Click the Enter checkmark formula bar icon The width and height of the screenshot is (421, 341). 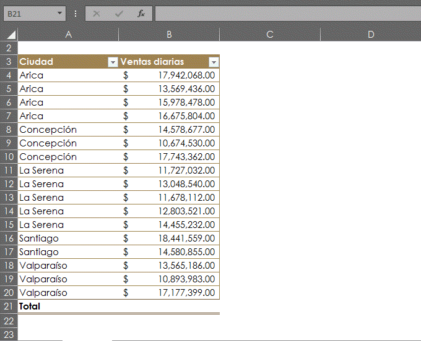(x=119, y=14)
